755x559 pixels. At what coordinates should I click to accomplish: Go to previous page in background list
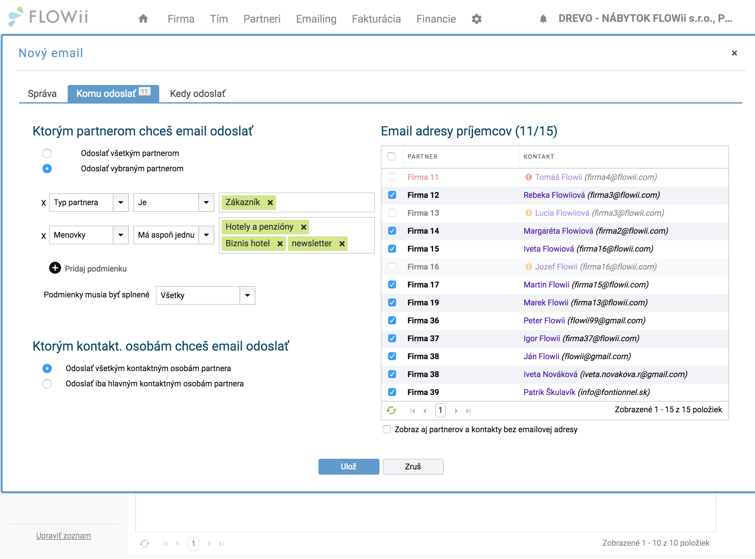(177, 544)
